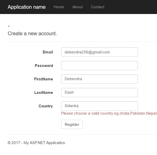Click the FirstName field containing Debendra

(99, 79)
